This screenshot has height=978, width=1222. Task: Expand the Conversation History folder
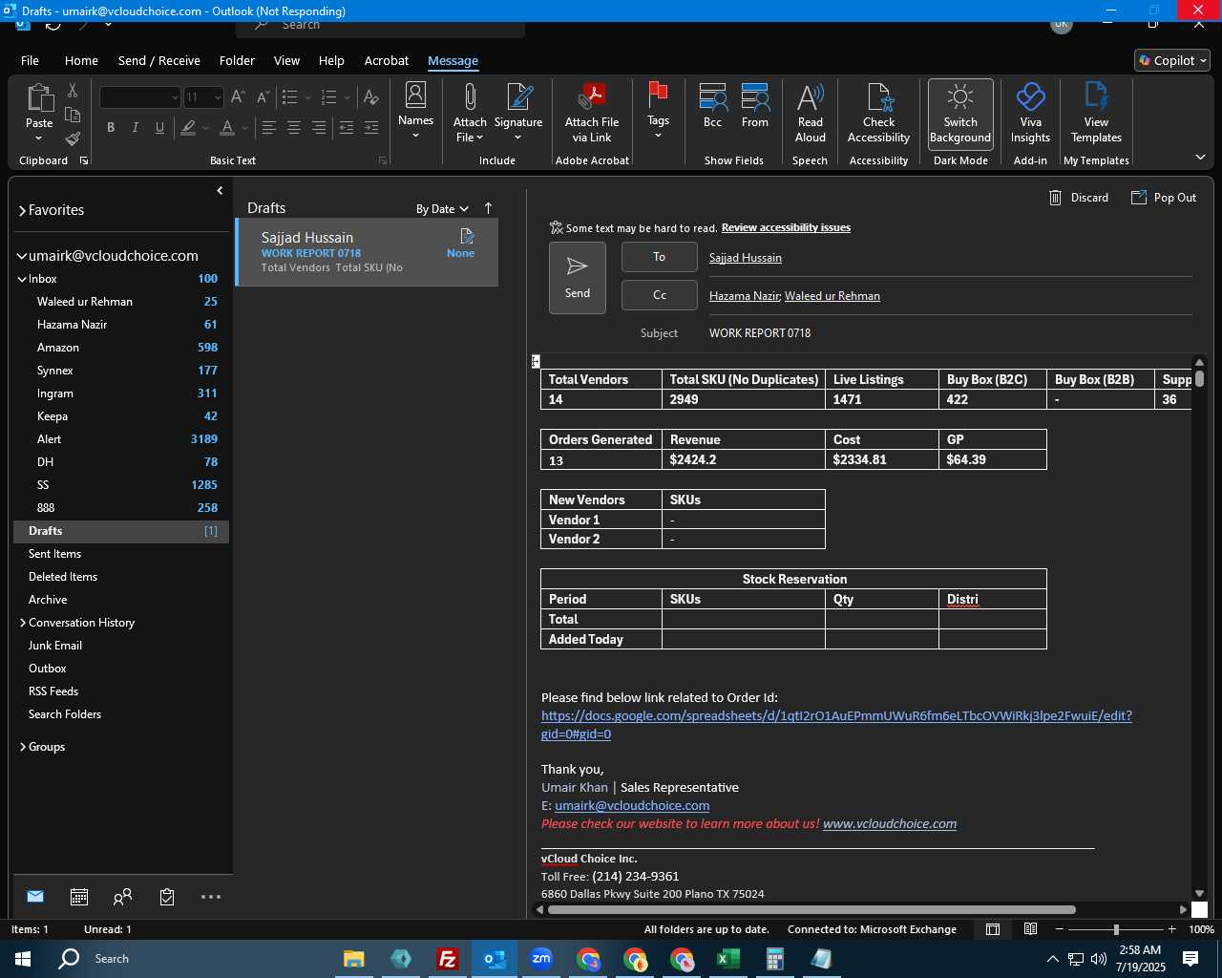click(23, 623)
